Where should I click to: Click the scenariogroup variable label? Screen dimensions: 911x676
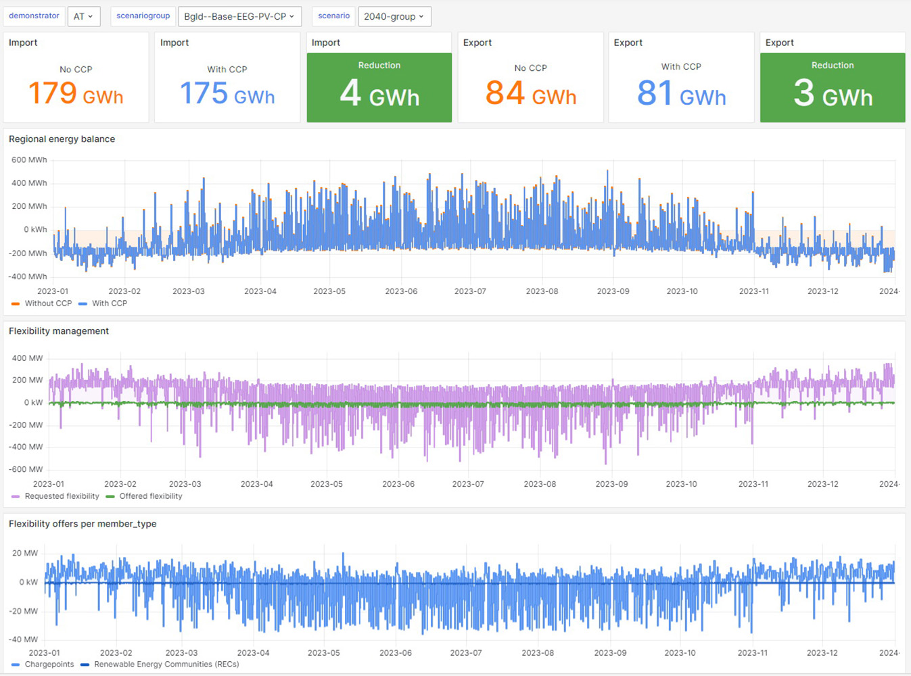click(x=143, y=16)
